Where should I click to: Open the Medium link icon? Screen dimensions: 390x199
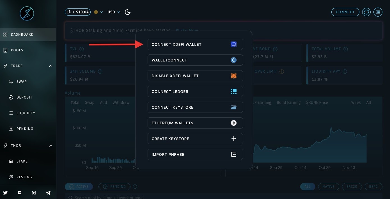(34, 193)
